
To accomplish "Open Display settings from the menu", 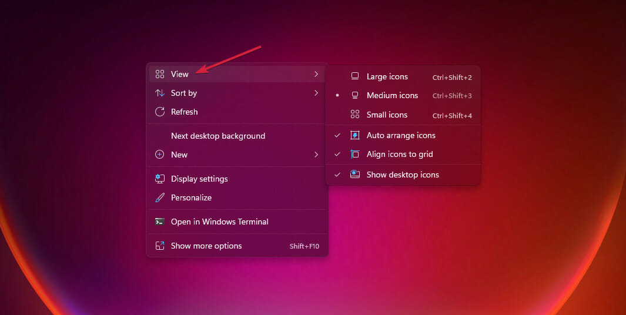I will [237, 179].
